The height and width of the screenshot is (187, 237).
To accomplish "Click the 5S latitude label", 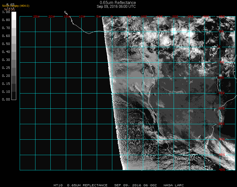I will (x=222, y=62).
